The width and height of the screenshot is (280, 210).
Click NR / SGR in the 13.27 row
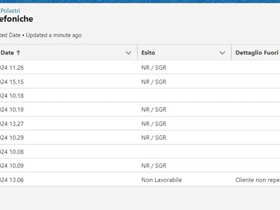154,124
